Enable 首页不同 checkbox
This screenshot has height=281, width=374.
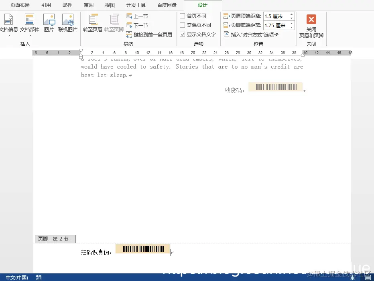click(x=183, y=16)
